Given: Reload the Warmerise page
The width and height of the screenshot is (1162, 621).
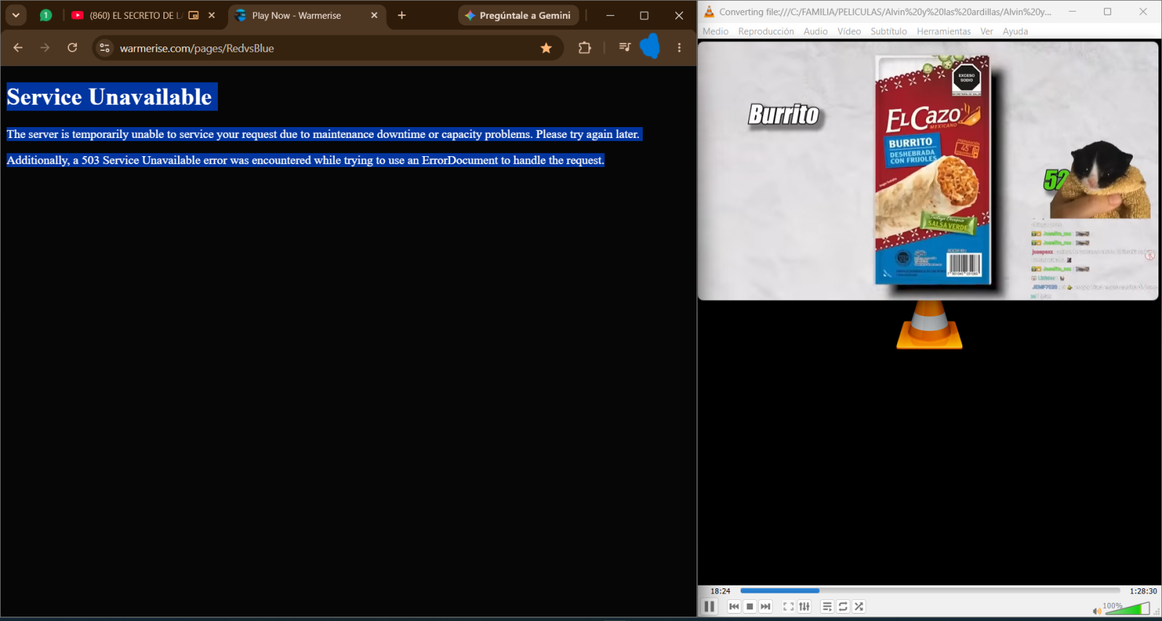Looking at the screenshot, I should click(72, 48).
